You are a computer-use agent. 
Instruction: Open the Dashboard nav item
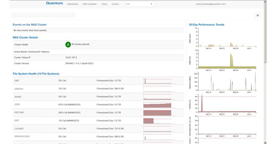pos(73,4)
